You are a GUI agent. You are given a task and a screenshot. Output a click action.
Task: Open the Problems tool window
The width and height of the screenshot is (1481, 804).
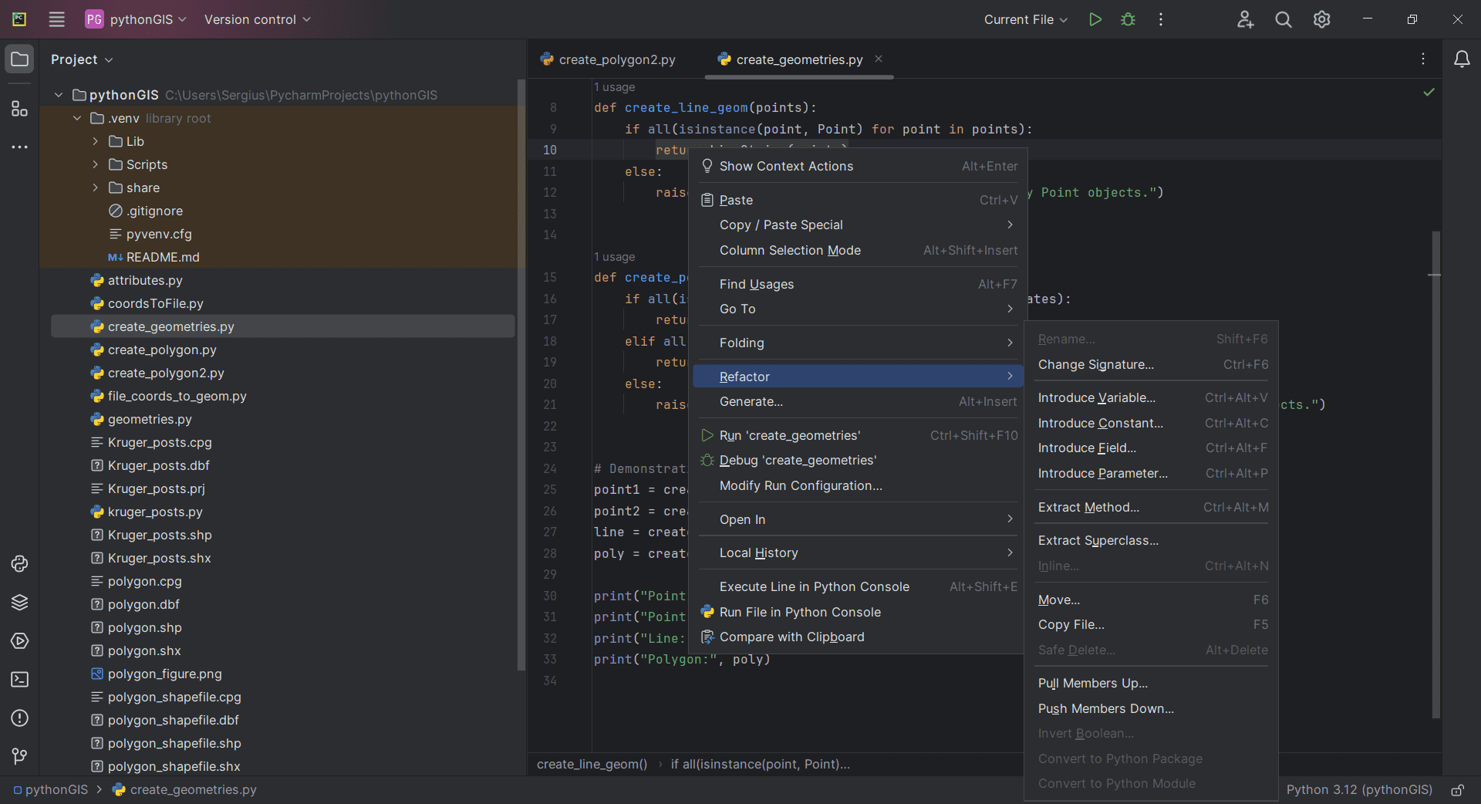click(x=19, y=718)
